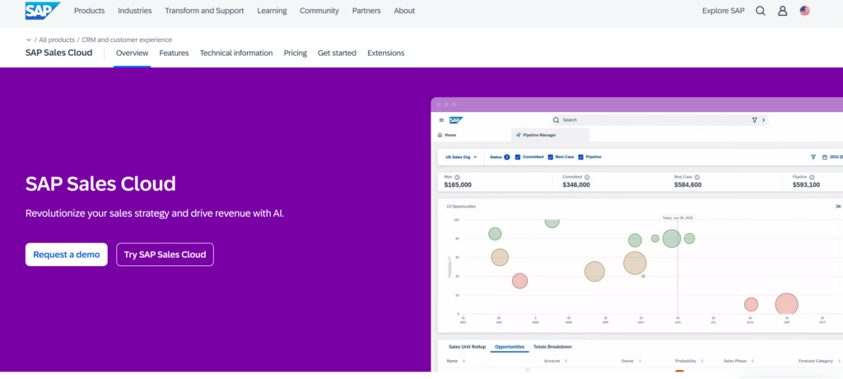Open the Extensions tab

[x=386, y=54]
